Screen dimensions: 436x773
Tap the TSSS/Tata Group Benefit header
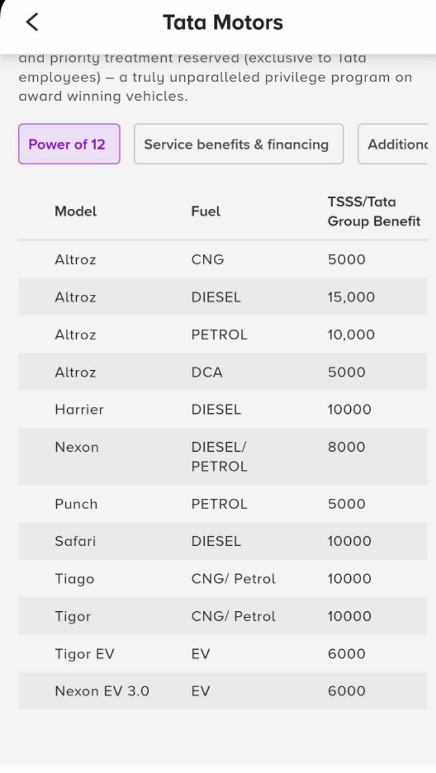click(373, 211)
